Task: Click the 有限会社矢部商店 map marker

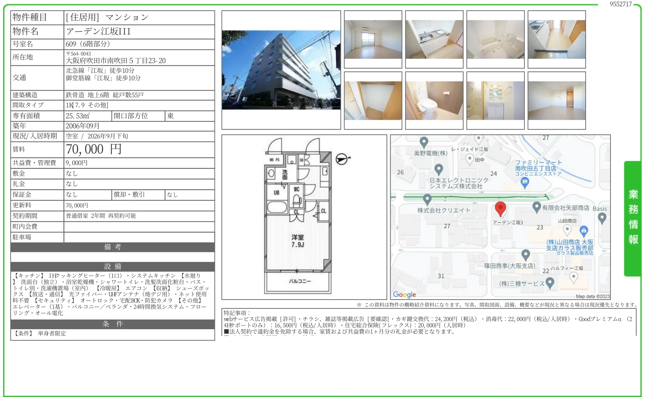Action: tap(537, 207)
